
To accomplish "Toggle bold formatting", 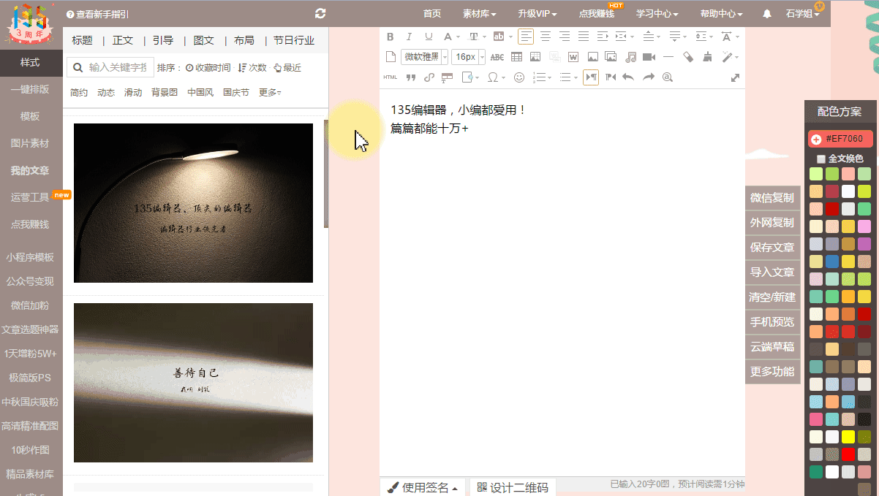I will (x=390, y=37).
